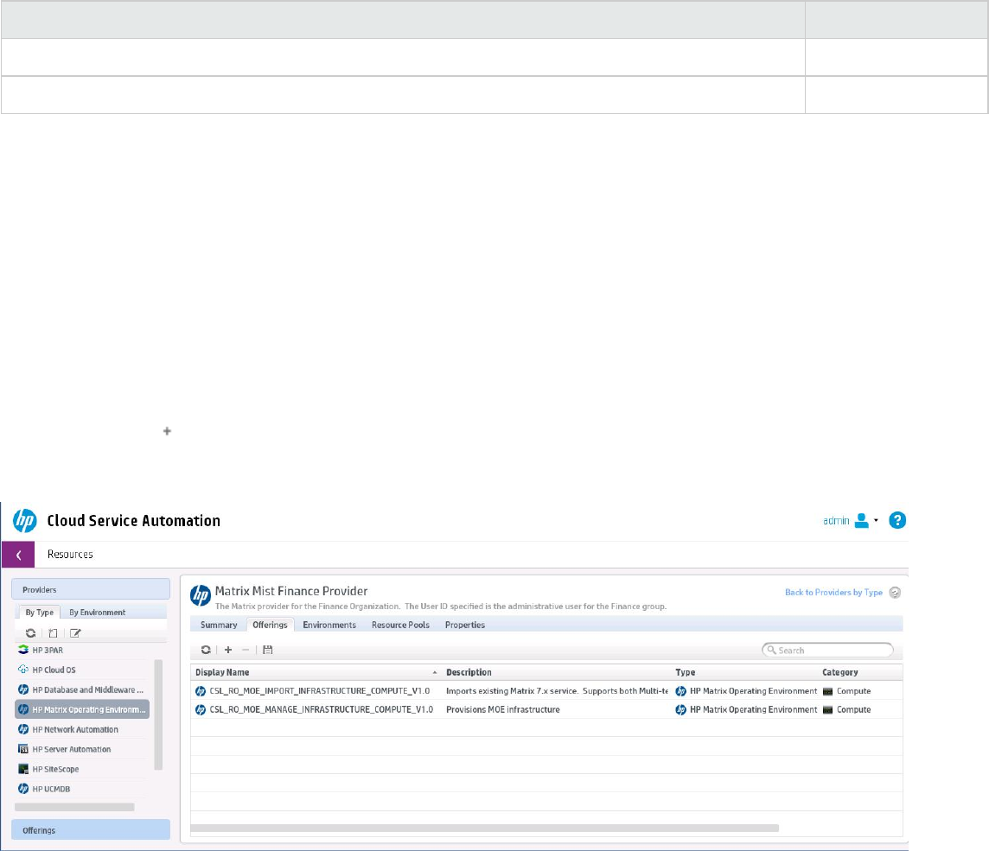The width and height of the screenshot is (989, 851).
Task: Click the horizontal scrollbar under provider list
Action: (x=74, y=807)
